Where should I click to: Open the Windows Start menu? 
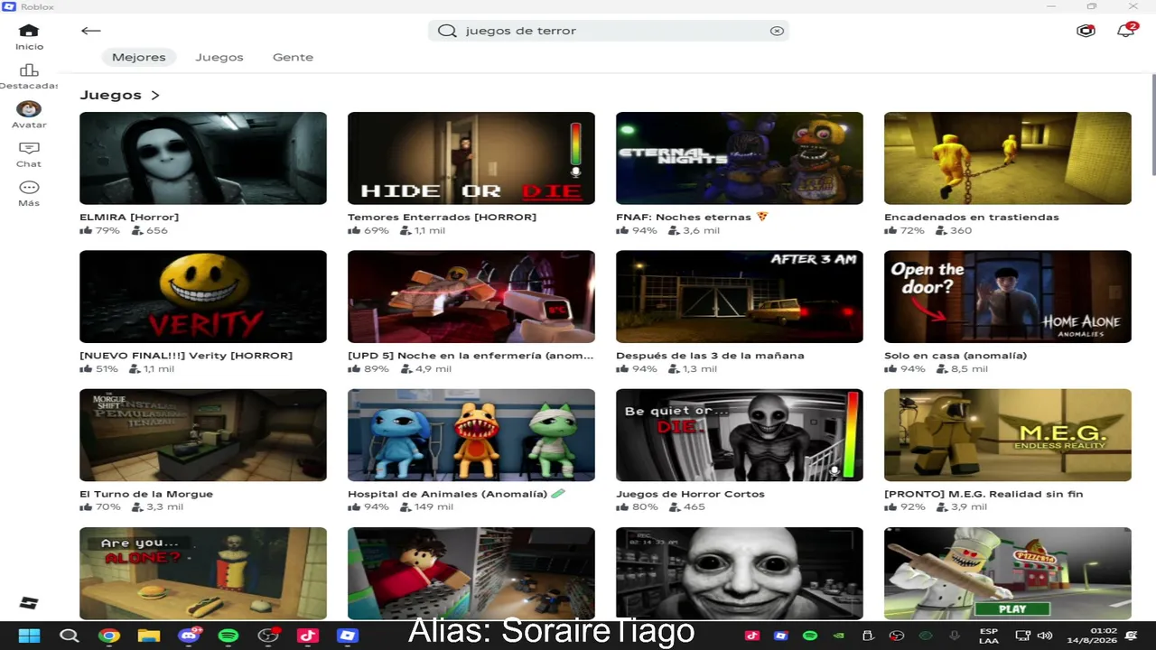[x=29, y=636]
